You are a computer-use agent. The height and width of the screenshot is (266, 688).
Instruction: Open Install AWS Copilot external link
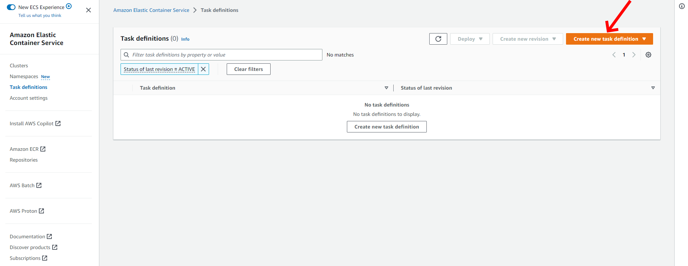pyautogui.click(x=35, y=123)
